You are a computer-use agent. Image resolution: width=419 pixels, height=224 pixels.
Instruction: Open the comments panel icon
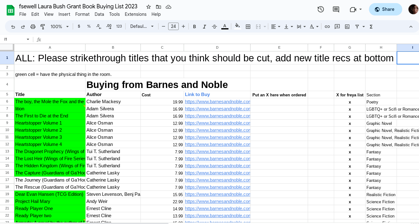point(336,9)
